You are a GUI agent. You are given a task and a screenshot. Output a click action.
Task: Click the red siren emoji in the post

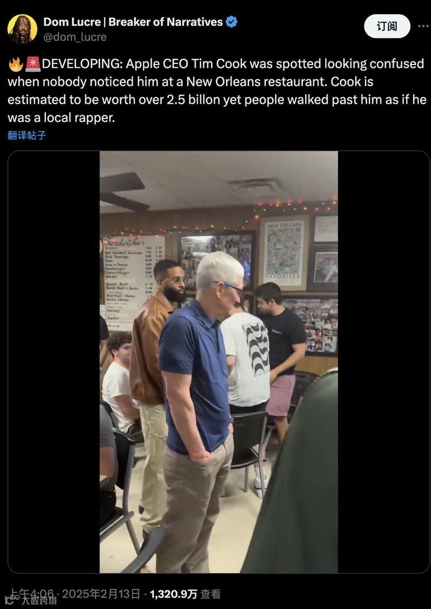tap(33, 64)
